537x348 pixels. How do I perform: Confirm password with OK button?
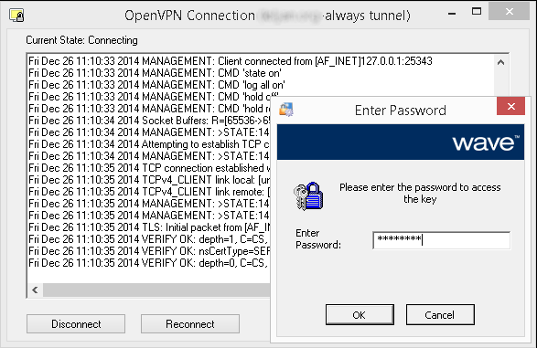tap(360, 315)
